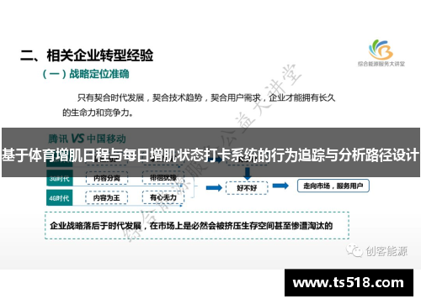The image size is (421, 304).
Task: Click the text 企业战略落后于时代发展 in the dashed box
Action: 96,226
